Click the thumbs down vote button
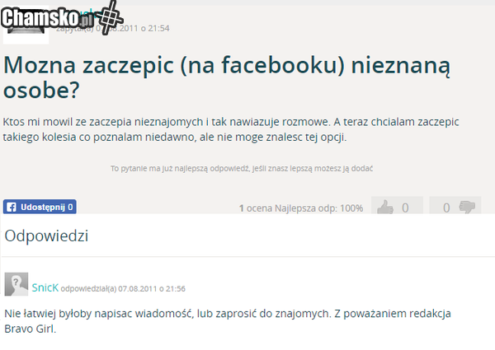495x350 pixels. (x=458, y=208)
